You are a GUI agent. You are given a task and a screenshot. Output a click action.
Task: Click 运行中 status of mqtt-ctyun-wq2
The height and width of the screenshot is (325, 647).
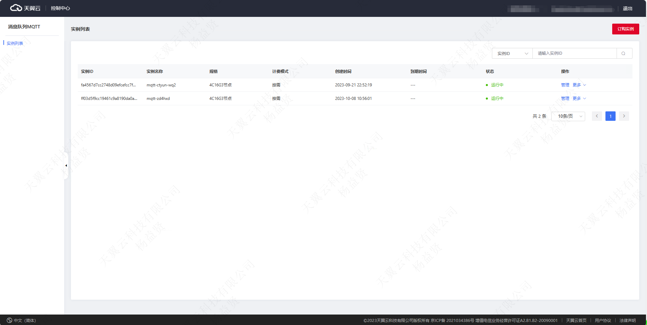click(497, 85)
